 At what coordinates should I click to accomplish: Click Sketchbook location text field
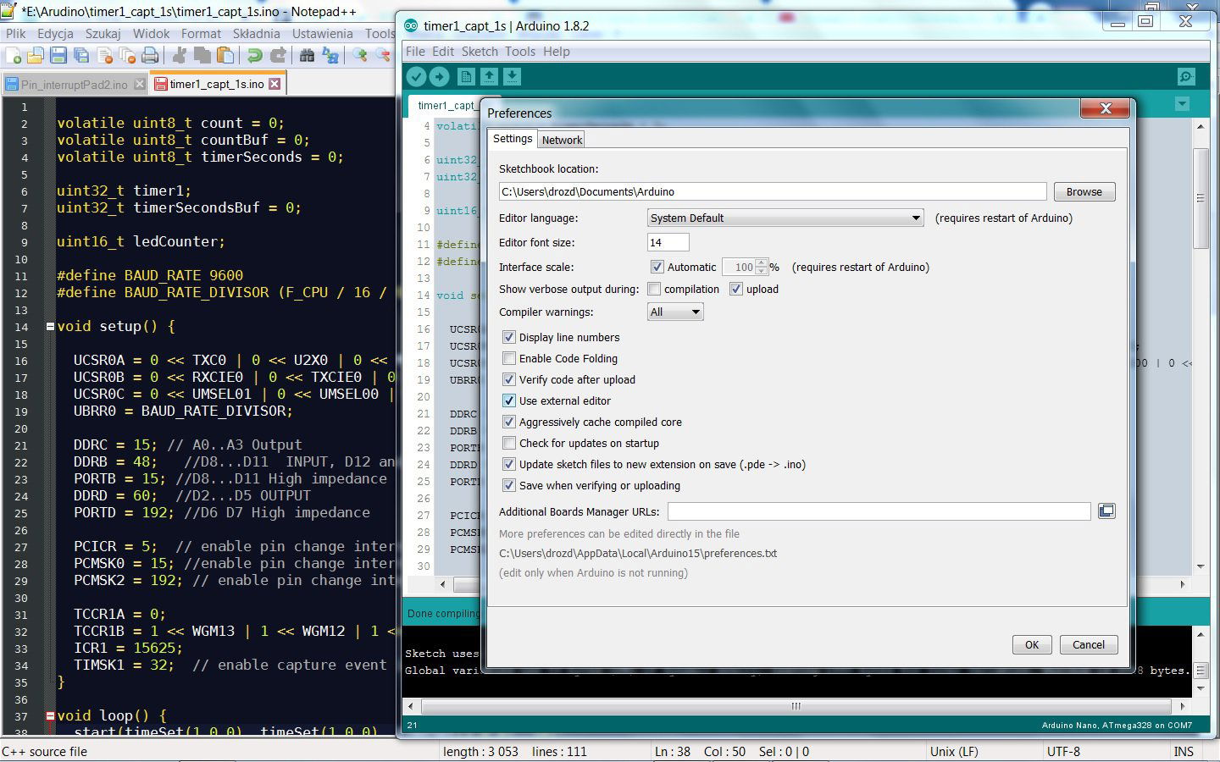[773, 192]
